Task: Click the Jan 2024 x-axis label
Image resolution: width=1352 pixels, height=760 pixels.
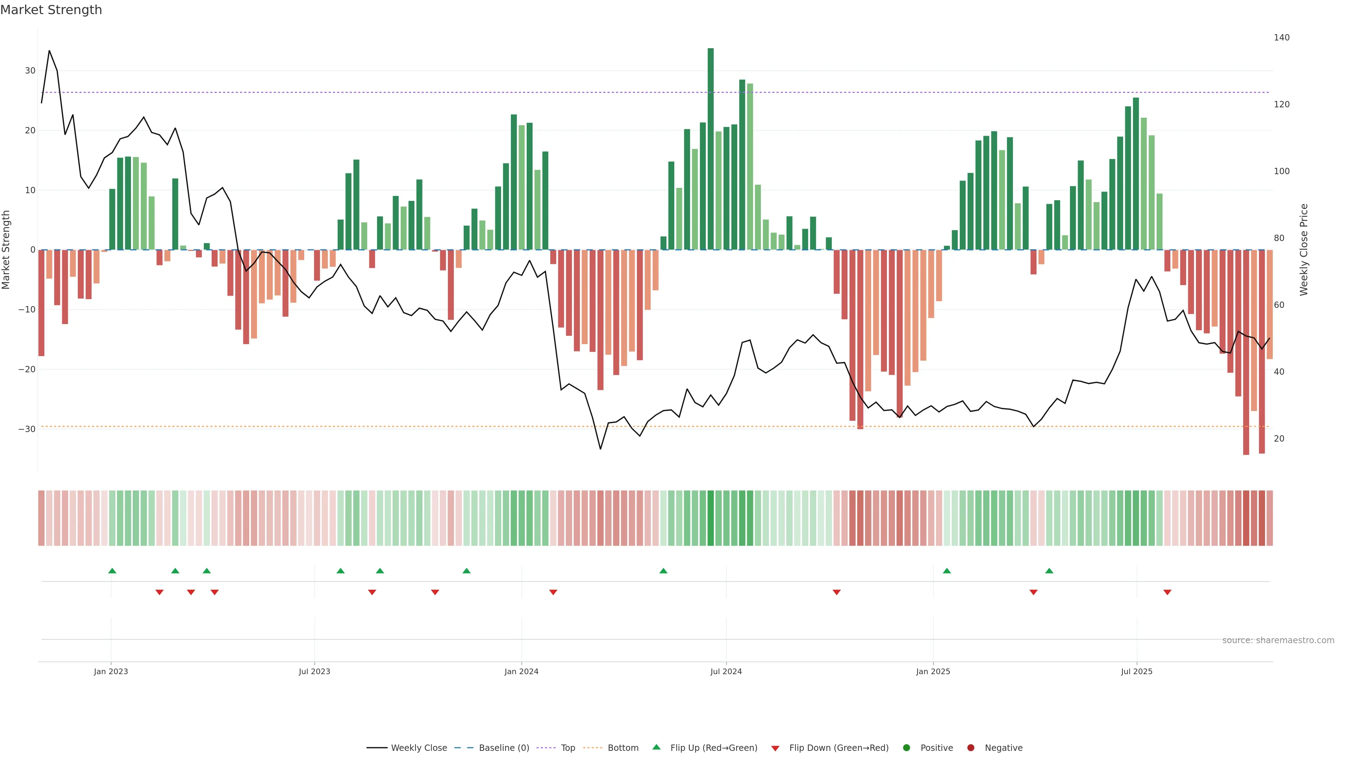Action: tap(521, 671)
